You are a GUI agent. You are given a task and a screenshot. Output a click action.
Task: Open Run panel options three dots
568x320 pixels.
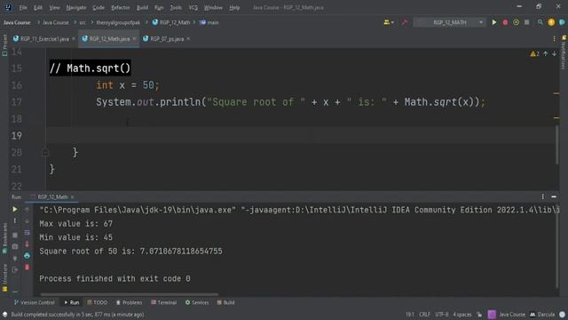tap(542, 196)
